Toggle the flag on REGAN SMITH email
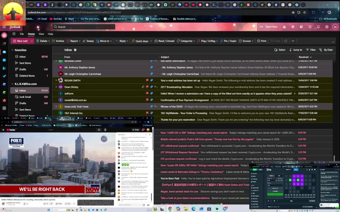 [x=147, y=80]
